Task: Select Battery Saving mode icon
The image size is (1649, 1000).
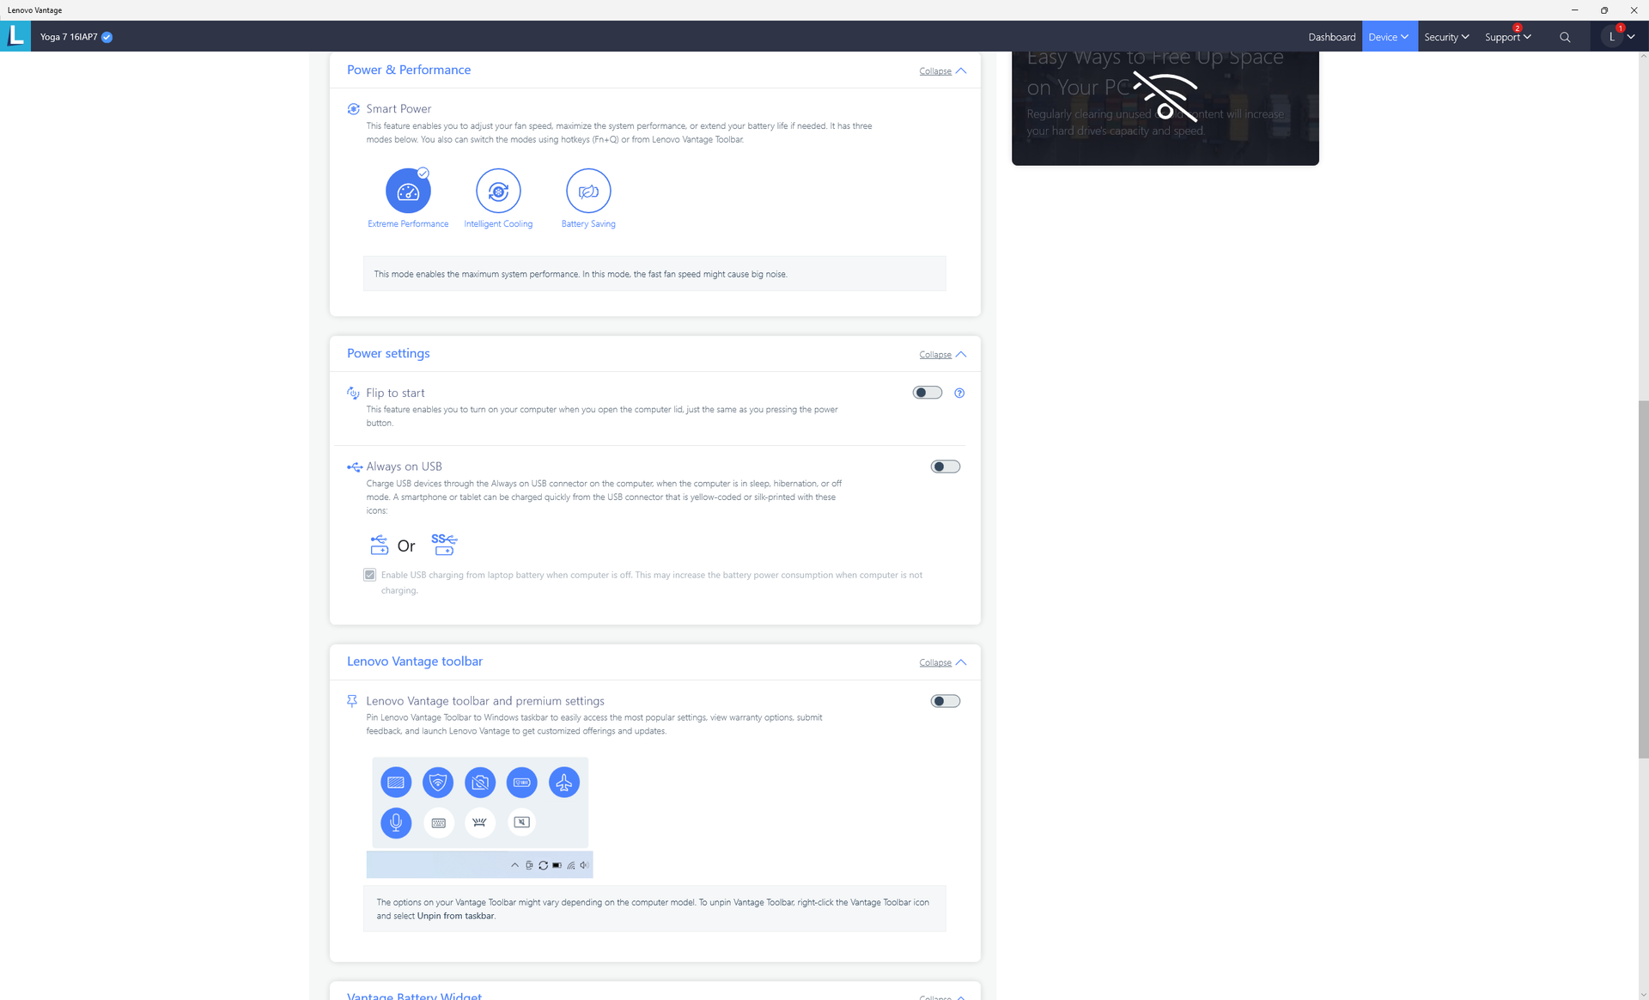Action: pyautogui.click(x=588, y=192)
